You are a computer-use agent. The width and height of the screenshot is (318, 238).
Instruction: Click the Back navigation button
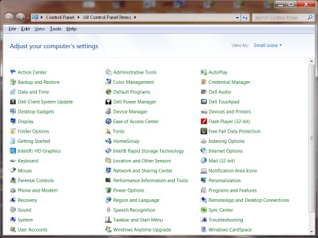(x=9, y=18)
